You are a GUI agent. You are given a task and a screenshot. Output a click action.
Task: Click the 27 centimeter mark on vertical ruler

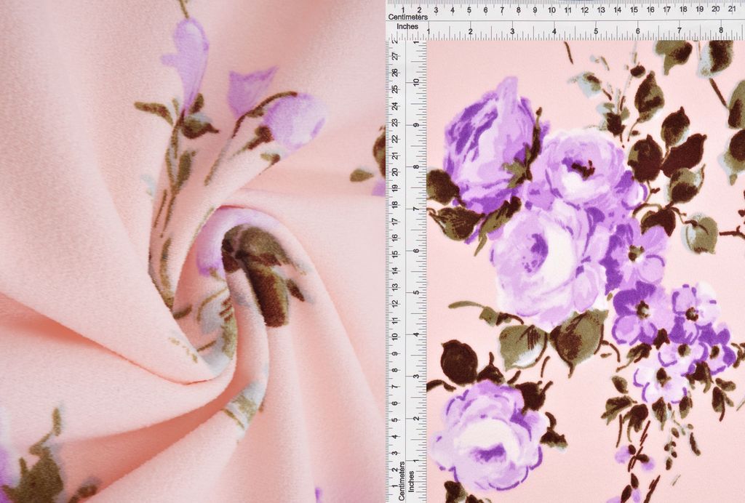[x=395, y=56]
